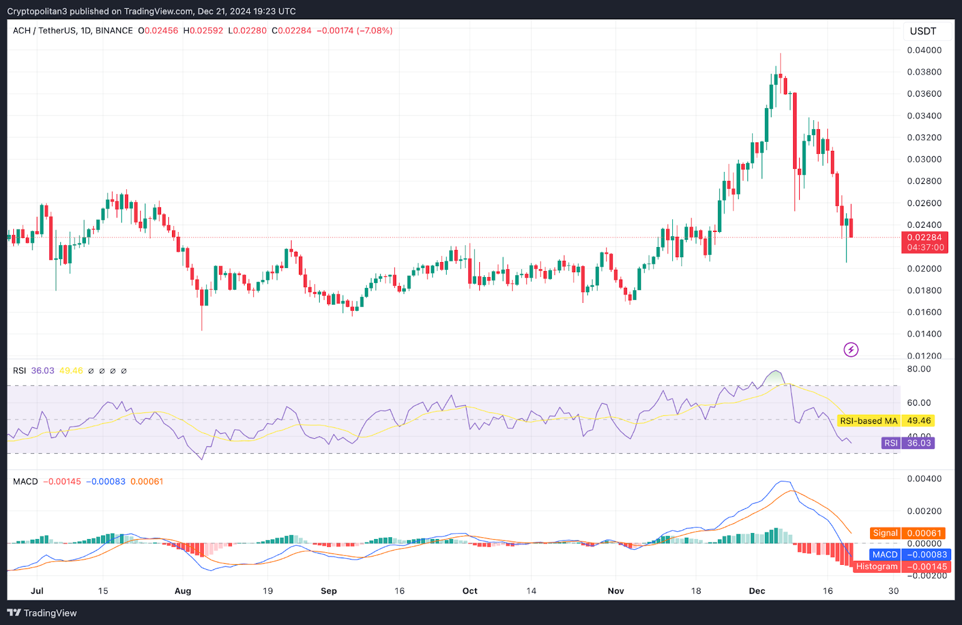Click the MACD legend signal value 0.00061
The image size is (962, 625).
pos(147,481)
